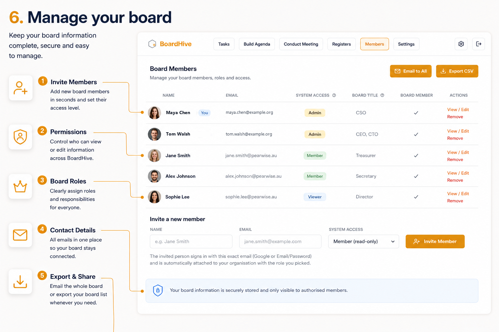Click Alex Johnson's Member access badge
Image resolution: width=499 pixels, height=332 pixels.
(315, 176)
